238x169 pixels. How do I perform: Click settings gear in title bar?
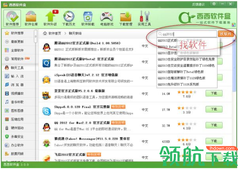tap(214, 4)
